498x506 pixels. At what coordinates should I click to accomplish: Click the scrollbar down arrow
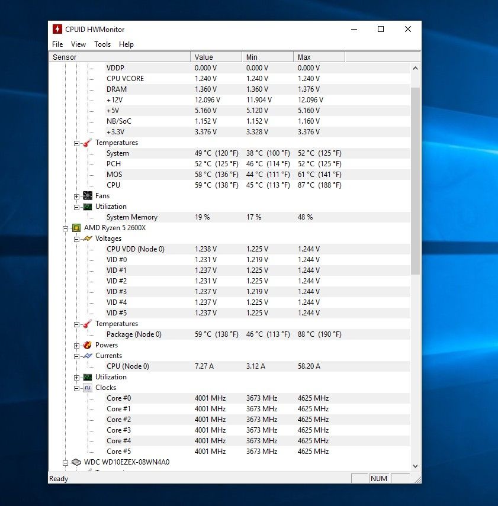(x=415, y=466)
